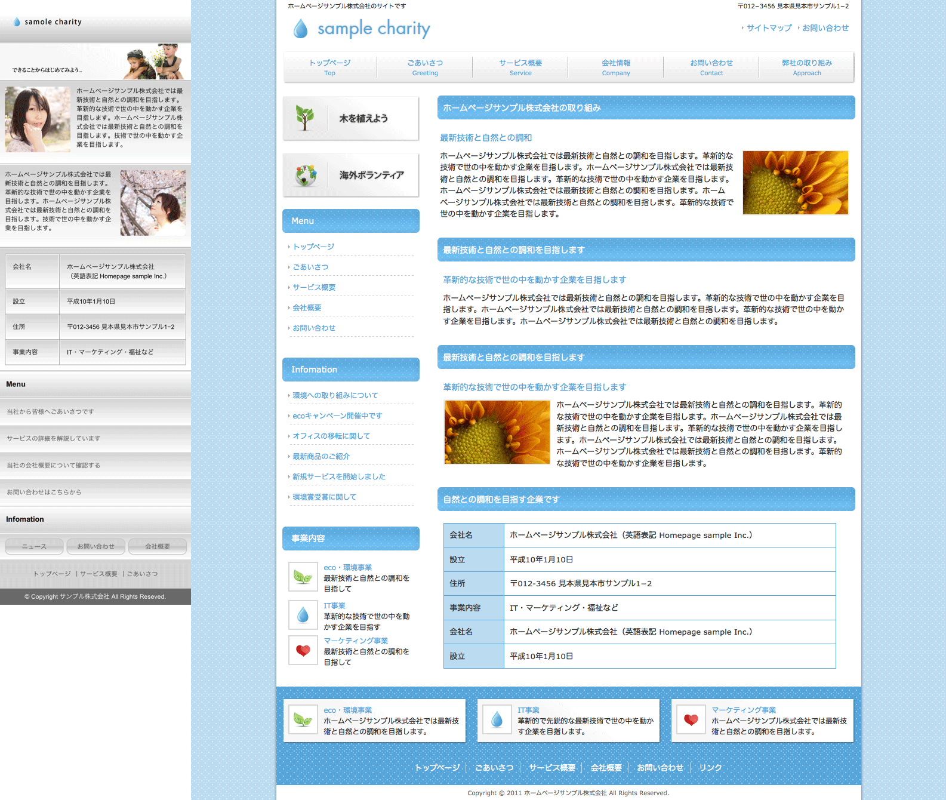The height and width of the screenshot is (800, 946).
Task: Click the サイトマップ link in the header
Action: (x=769, y=28)
